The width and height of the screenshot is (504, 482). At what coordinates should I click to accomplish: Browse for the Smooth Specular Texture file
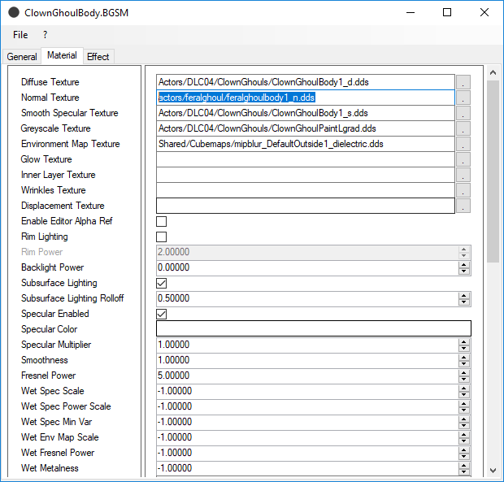tap(463, 113)
